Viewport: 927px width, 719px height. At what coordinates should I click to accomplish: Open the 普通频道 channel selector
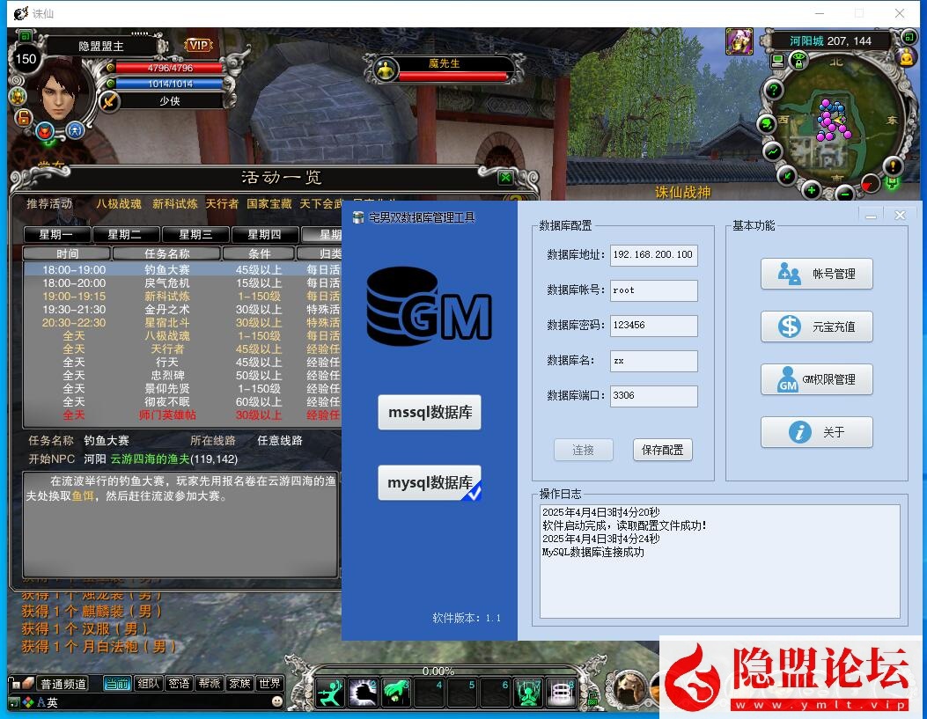pyautogui.click(x=63, y=684)
